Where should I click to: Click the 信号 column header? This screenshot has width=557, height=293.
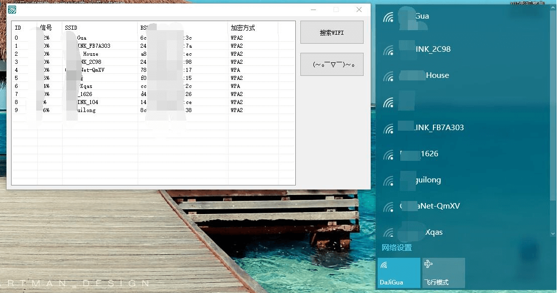coord(49,28)
